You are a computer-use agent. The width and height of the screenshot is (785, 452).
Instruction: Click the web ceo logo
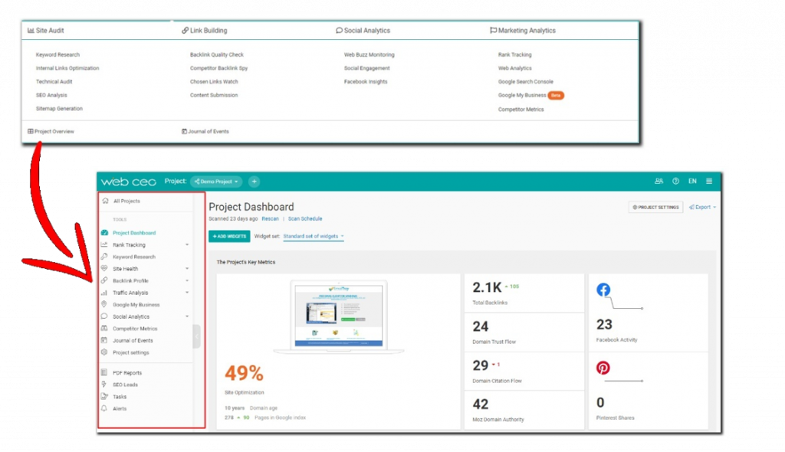129,182
